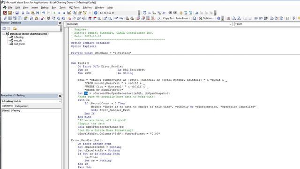Click the 'Sub Test1()' code line

point(80,63)
